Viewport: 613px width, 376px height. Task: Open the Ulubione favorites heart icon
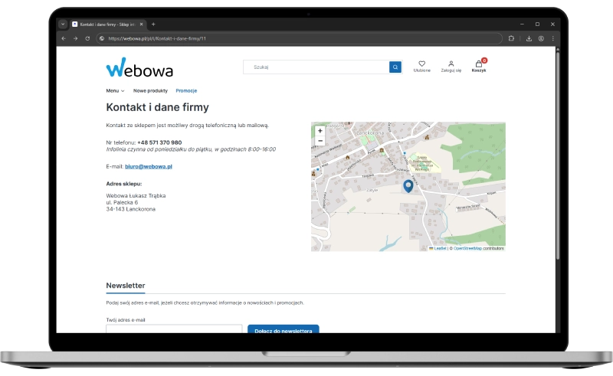tap(421, 64)
